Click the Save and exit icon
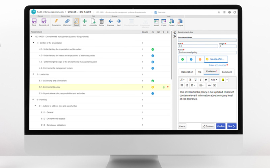Screen dimensions: 270x168 click(44, 22)
